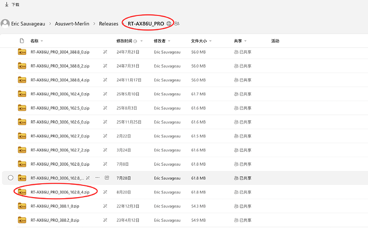Click pin icon on highlighted 7月28日 row
The width and height of the screenshot is (368, 228).
tap(88, 178)
